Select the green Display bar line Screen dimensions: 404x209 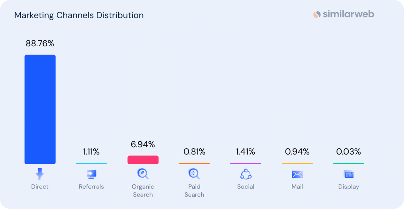click(348, 163)
